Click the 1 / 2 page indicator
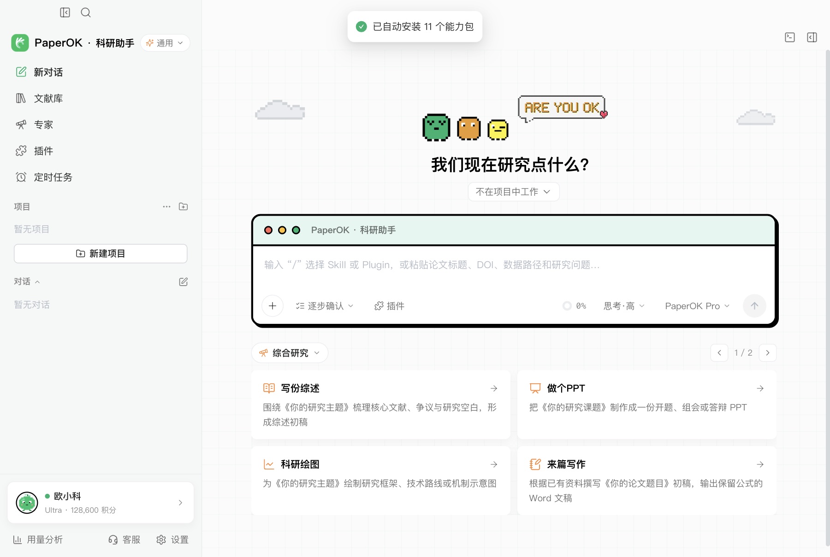This screenshot has height=557, width=830. click(x=743, y=353)
